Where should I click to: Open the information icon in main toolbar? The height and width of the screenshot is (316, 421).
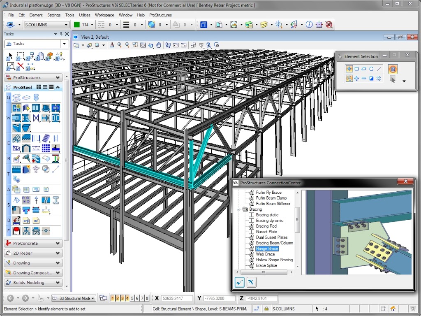click(x=309, y=25)
